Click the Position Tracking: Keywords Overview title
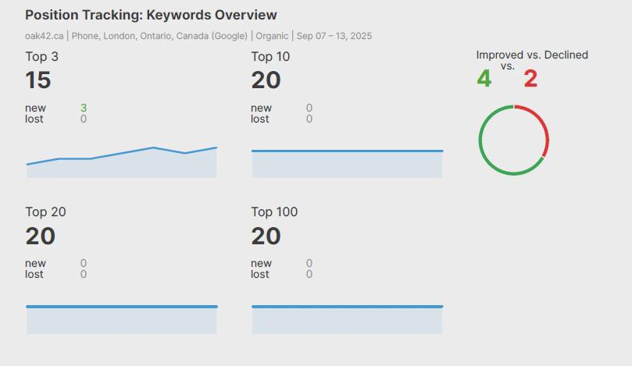The image size is (632, 366). pos(151,15)
